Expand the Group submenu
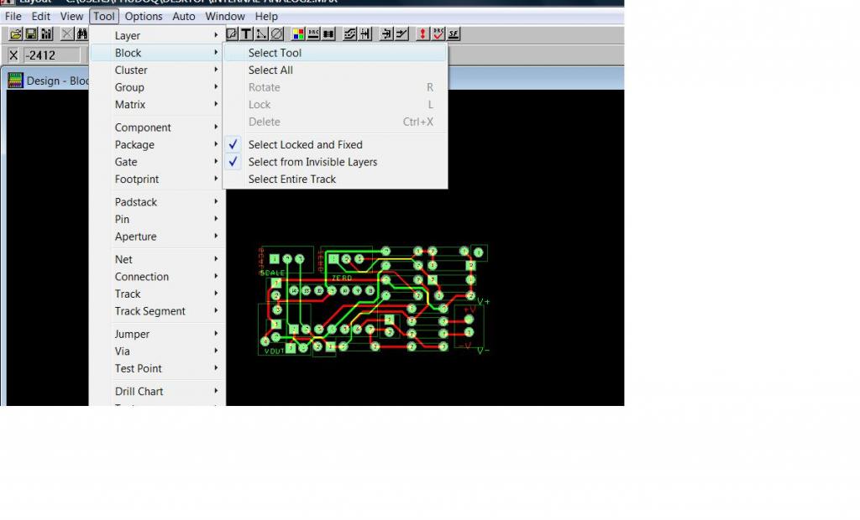This screenshot has height=520, width=860. pos(157,88)
